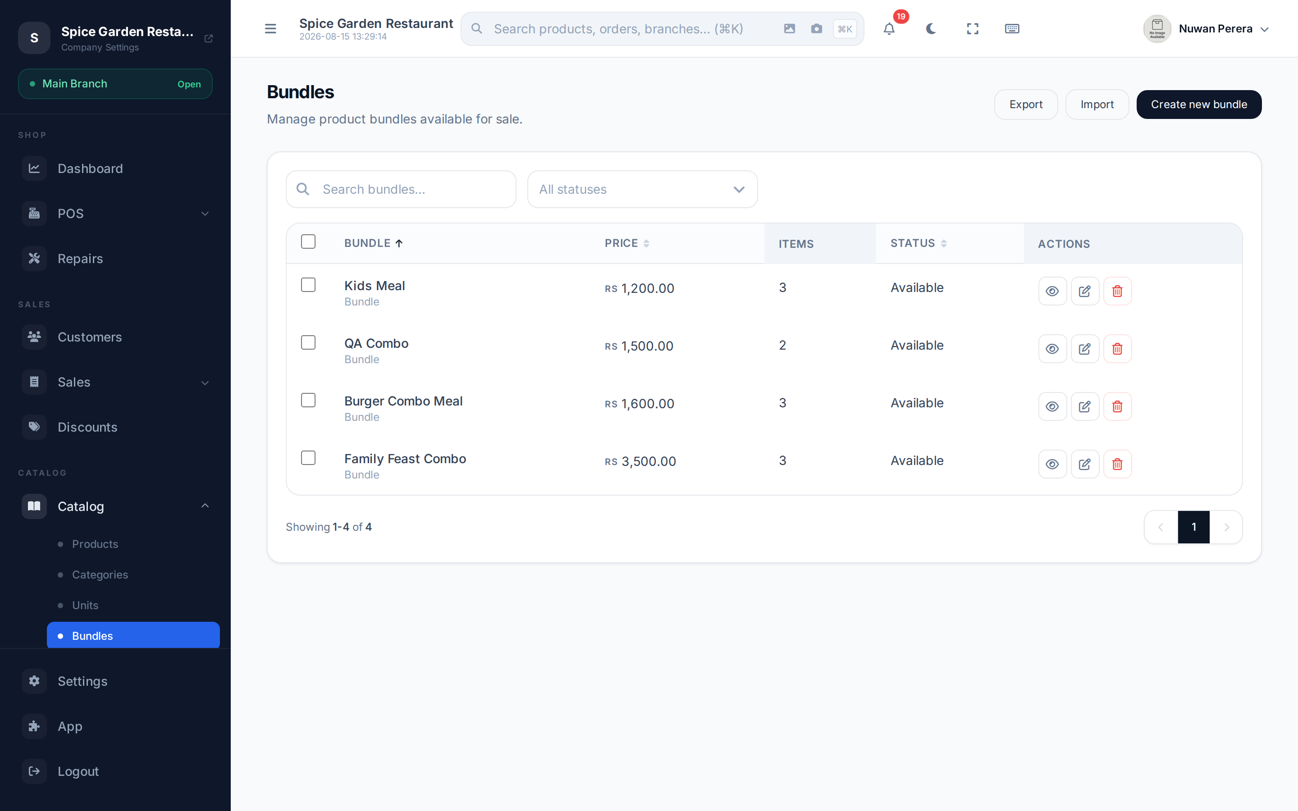
Task: Enter fullscreen mode icon
Action: (973, 28)
